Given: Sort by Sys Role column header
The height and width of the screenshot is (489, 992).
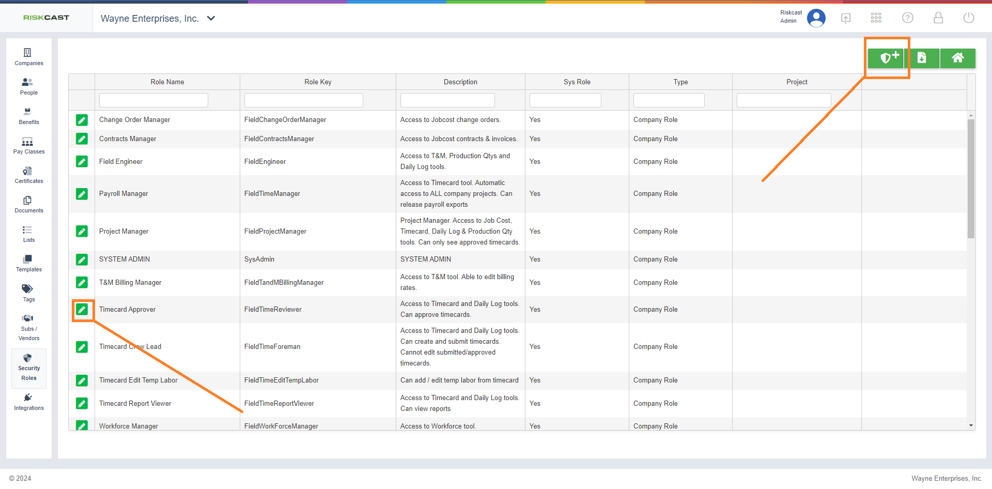Looking at the screenshot, I should click(x=577, y=82).
